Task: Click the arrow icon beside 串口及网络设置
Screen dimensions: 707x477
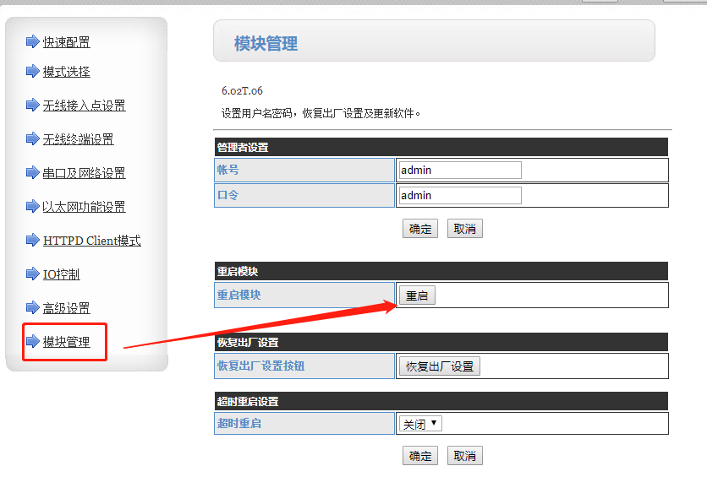Action: 33,173
